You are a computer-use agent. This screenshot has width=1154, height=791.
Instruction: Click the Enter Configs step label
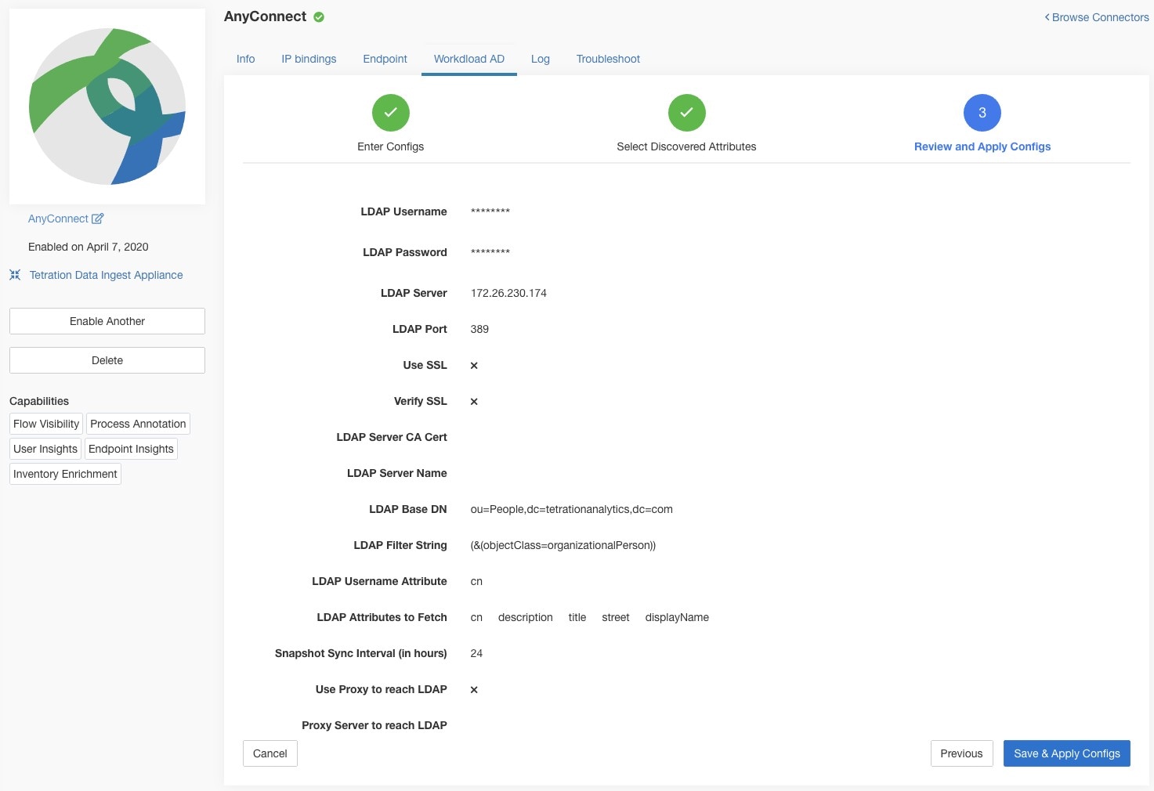391,146
